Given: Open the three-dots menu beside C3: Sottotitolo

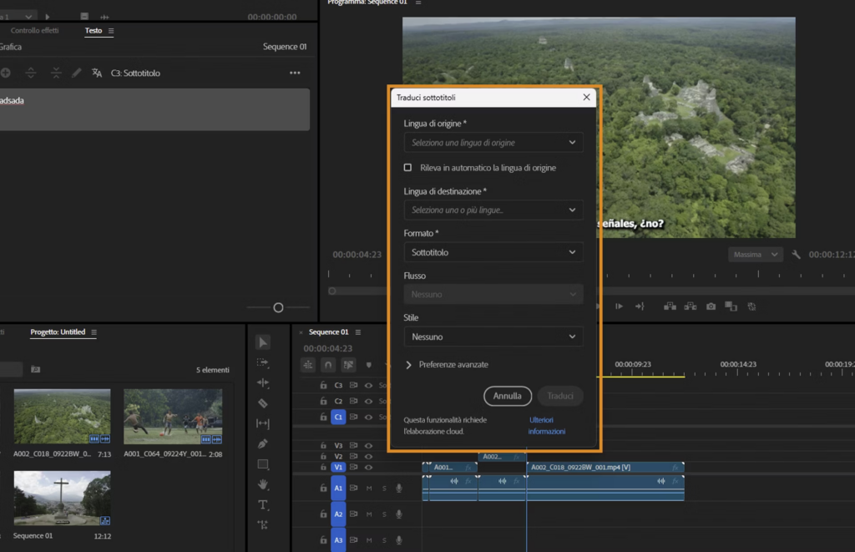Looking at the screenshot, I should click(295, 73).
